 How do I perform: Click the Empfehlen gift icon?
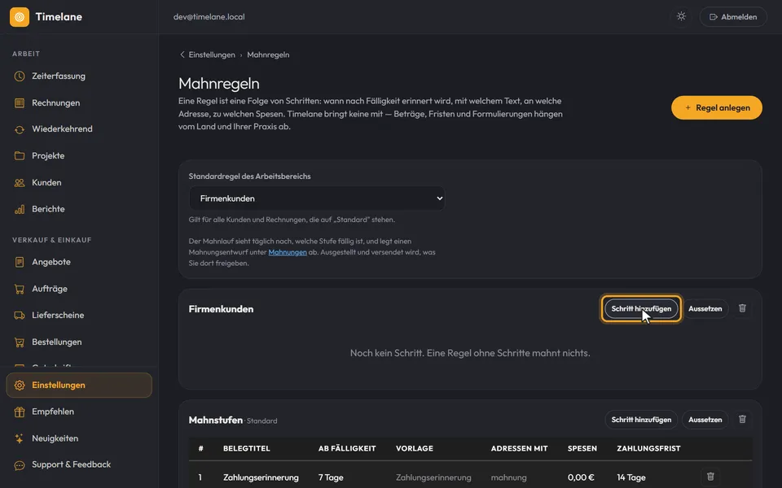[x=20, y=412]
